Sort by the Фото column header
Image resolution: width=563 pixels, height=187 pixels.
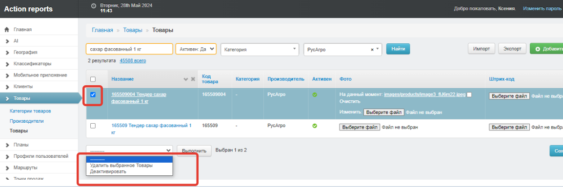(345, 79)
